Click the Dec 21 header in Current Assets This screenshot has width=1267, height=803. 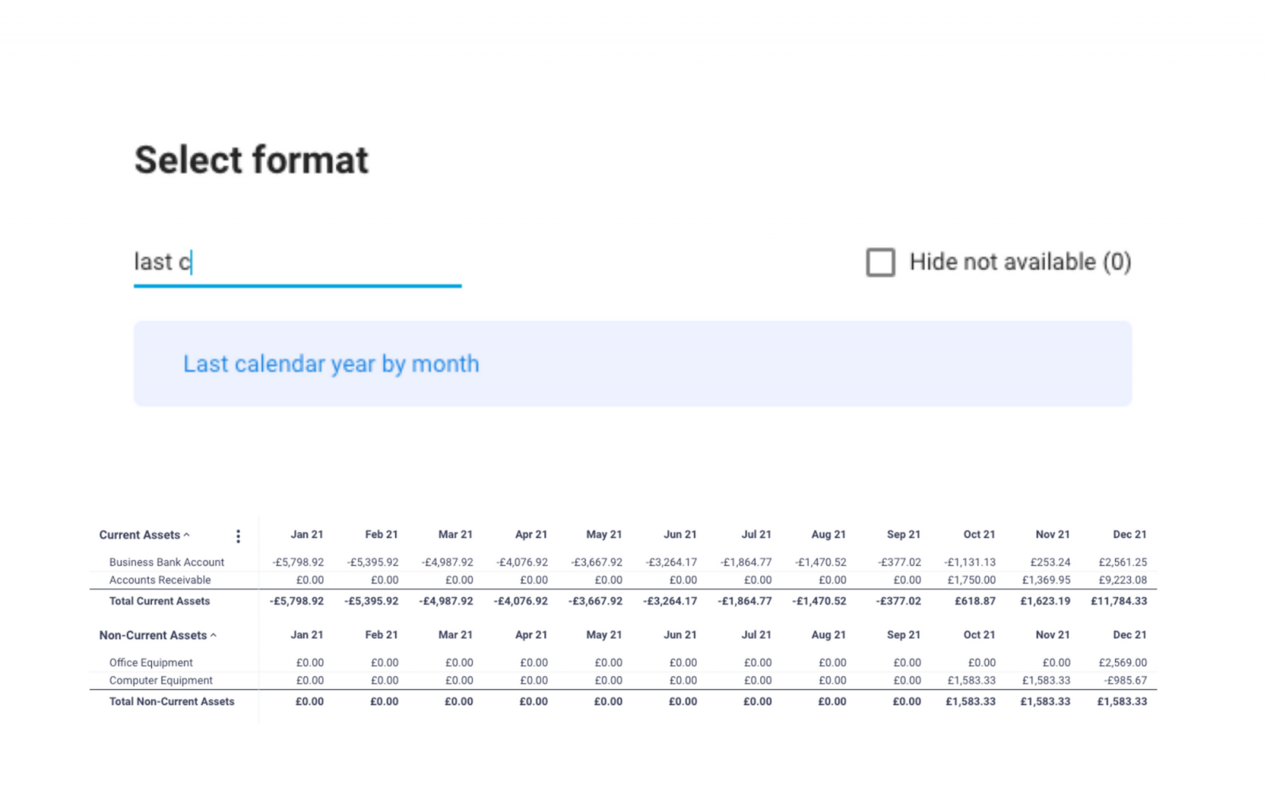1129,535
